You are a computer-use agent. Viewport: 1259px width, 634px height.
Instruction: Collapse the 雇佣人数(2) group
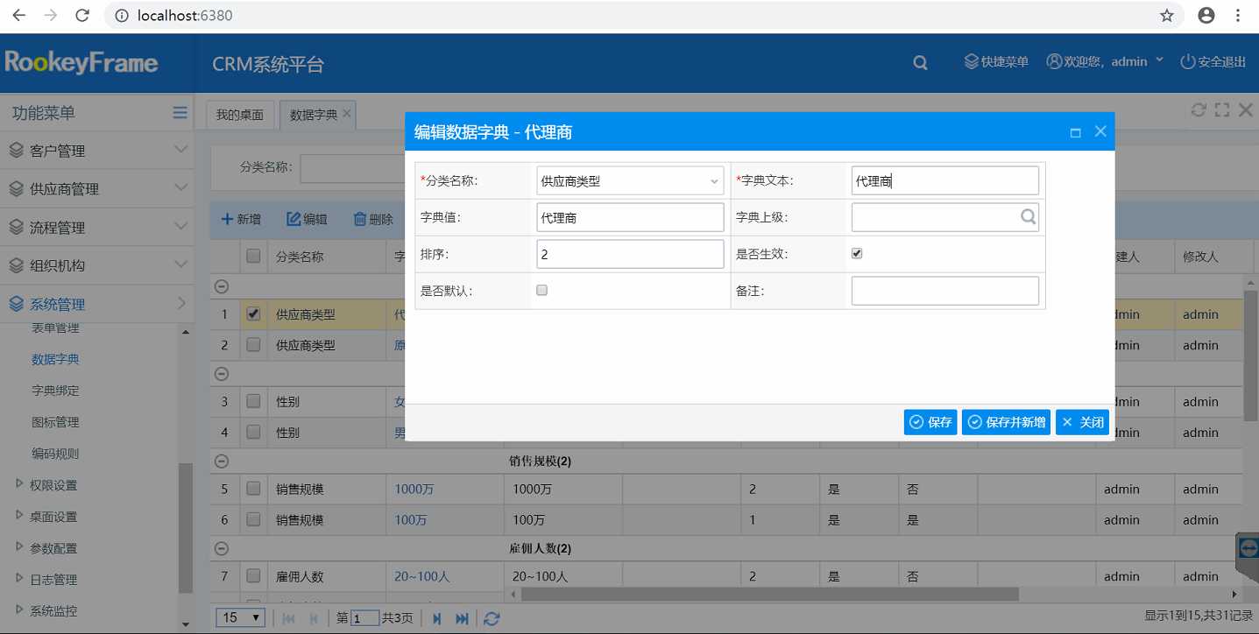(x=222, y=548)
